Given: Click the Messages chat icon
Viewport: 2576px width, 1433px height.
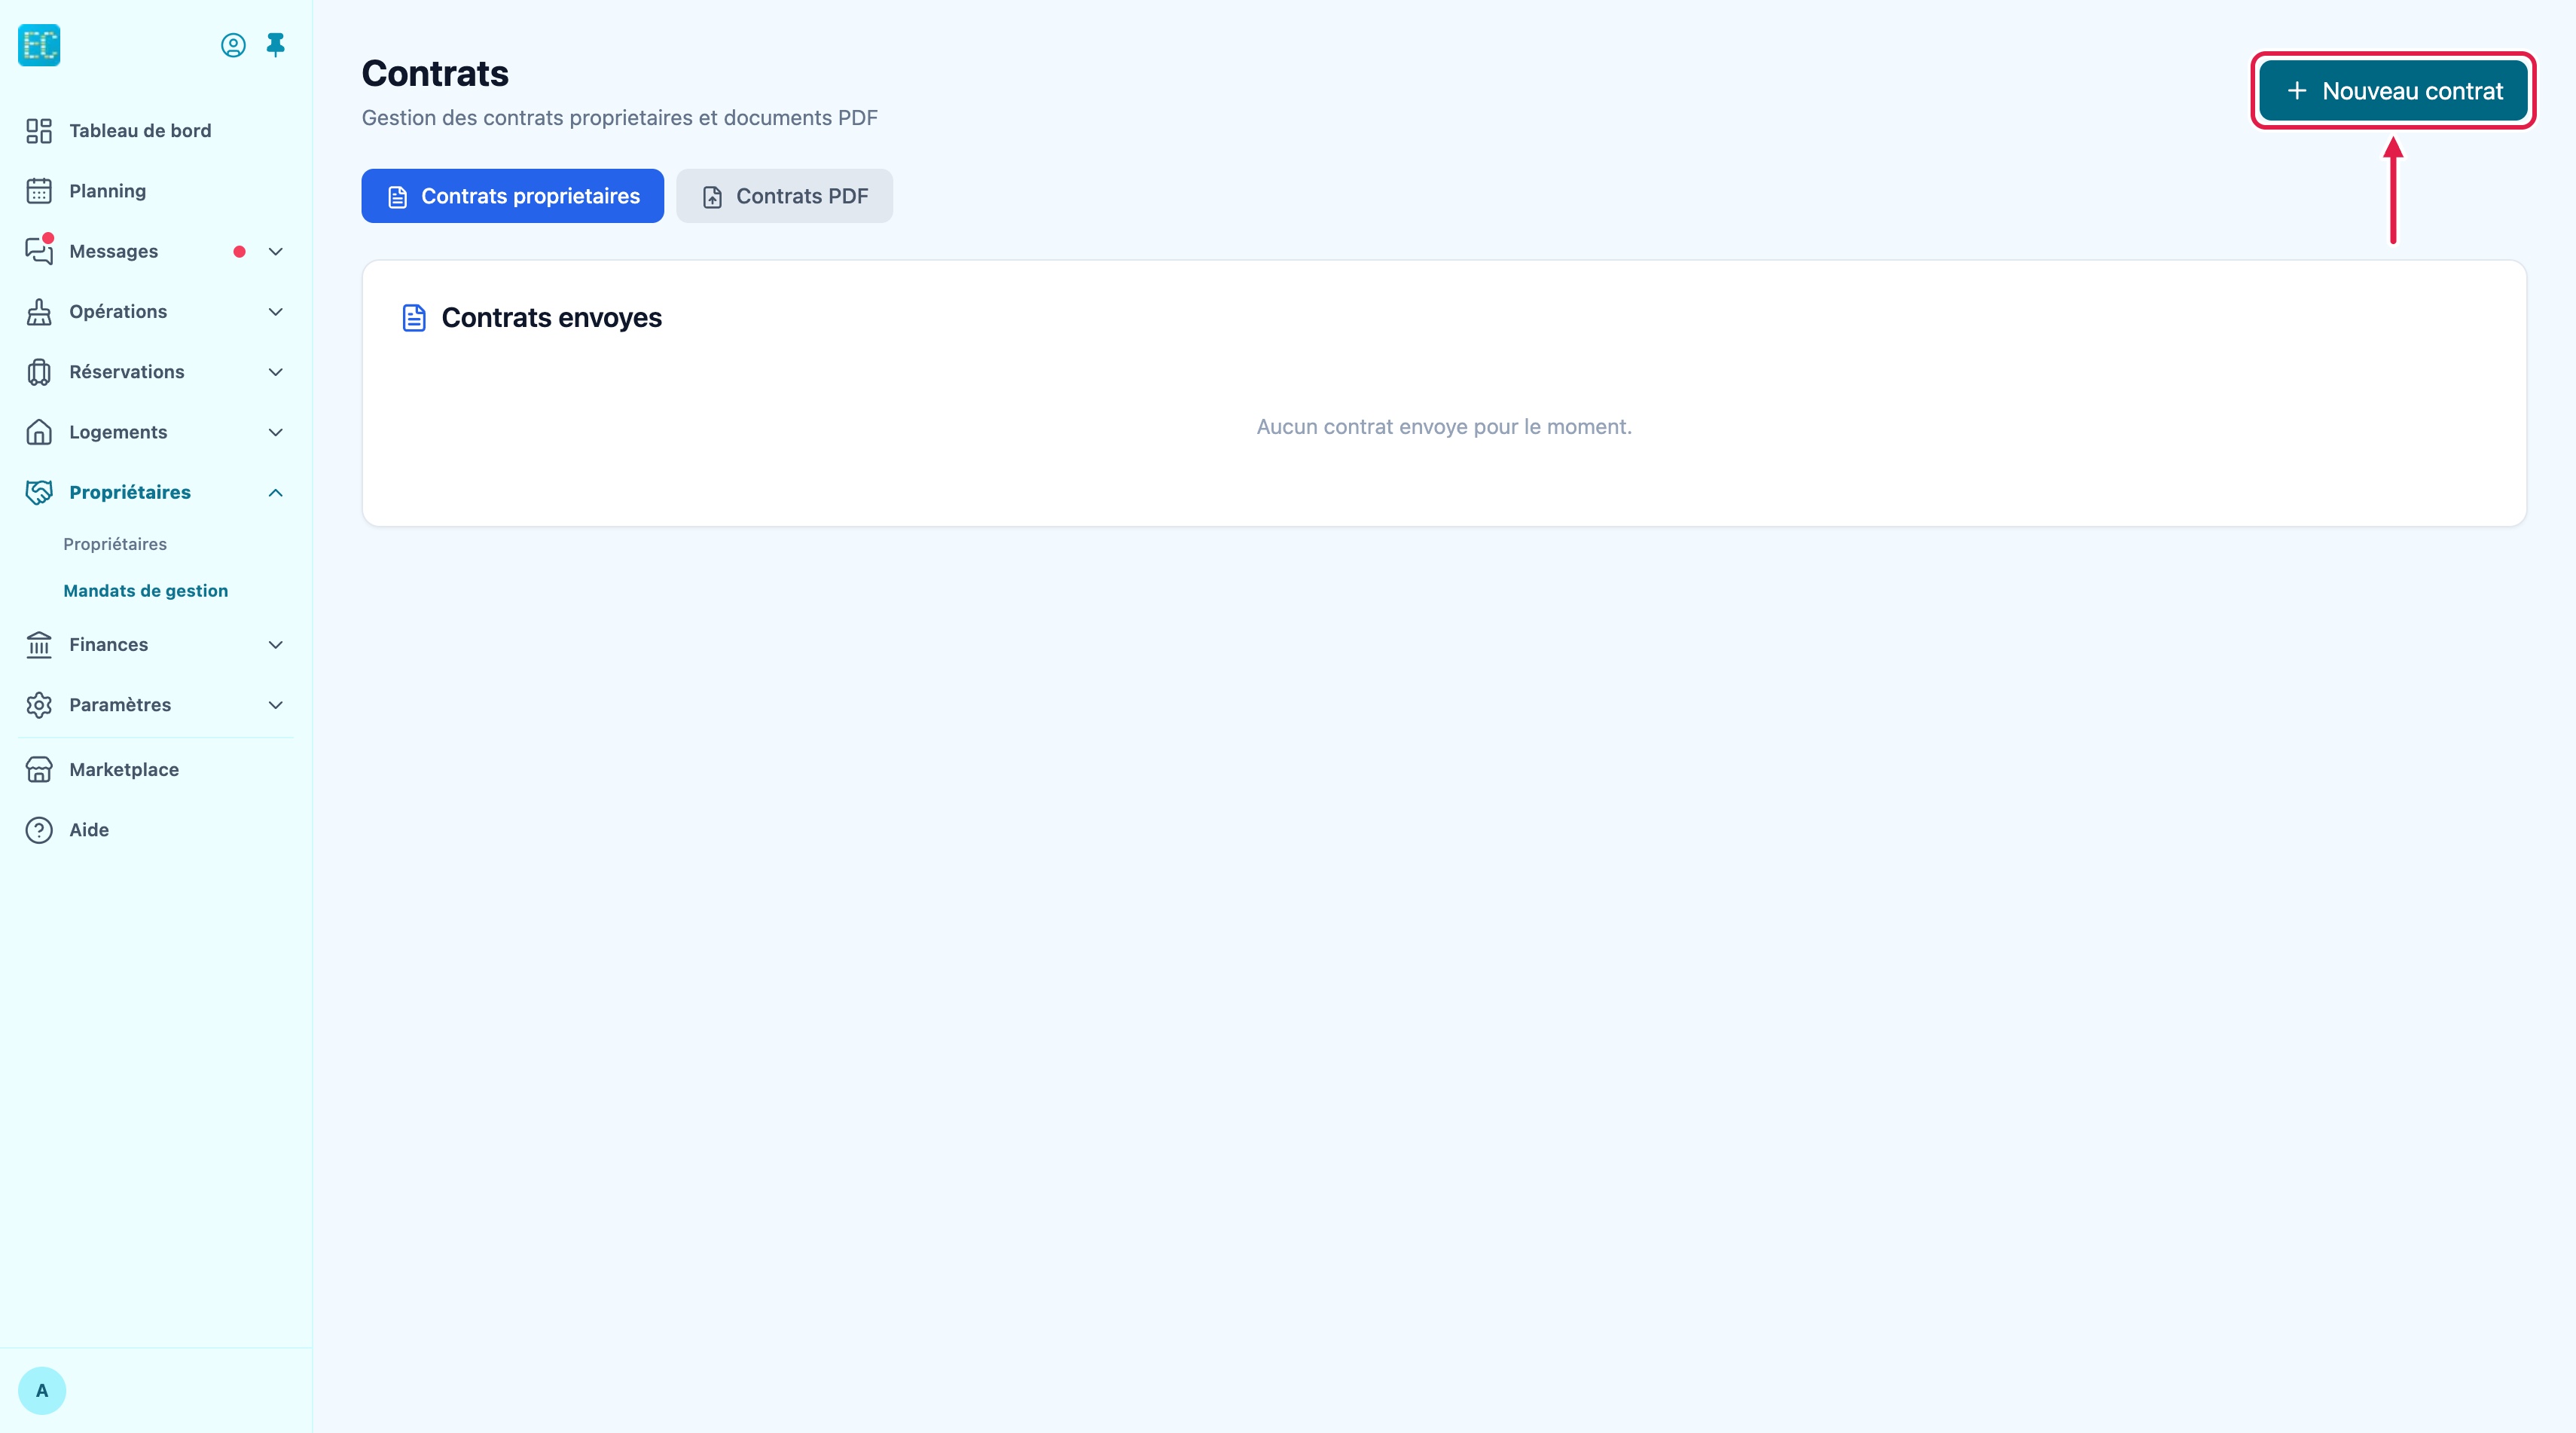Looking at the screenshot, I should (x=39, y=251).
